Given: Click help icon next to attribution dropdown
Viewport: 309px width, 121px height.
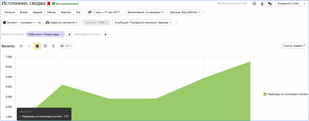Looking at the screenshot, I should (x=176, y=23).
